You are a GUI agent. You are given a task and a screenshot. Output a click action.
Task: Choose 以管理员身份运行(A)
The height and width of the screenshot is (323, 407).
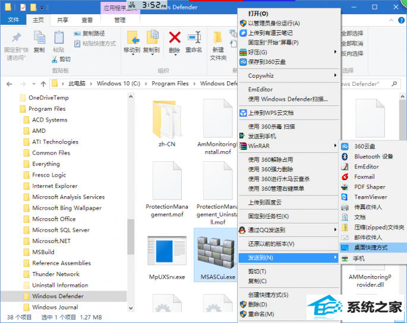[x=289, y=24]
